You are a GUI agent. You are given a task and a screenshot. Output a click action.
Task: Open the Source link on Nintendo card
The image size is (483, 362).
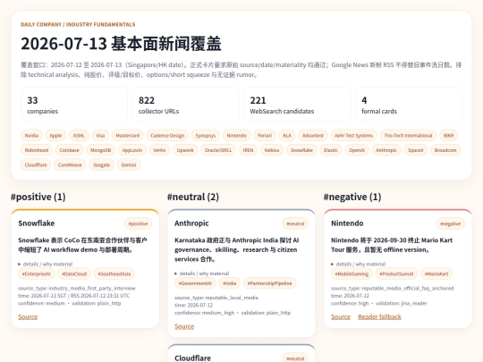pyautogui.click(x=341, y=316)
